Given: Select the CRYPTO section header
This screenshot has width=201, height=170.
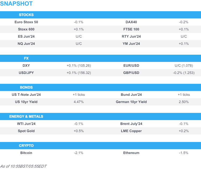Looking at the screenshot, I should pyautogui.click(x=26, y=145).
